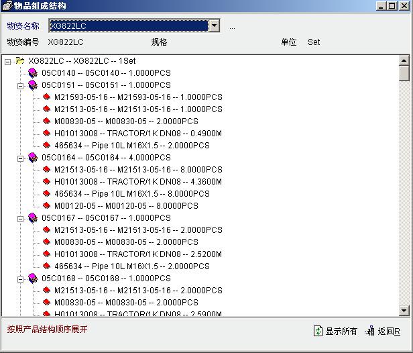This screenshot has height=353, width=413.
Task: Click the red icon beside TRACTOR/1K DN08 4.3600M
Action: point(46,182)
